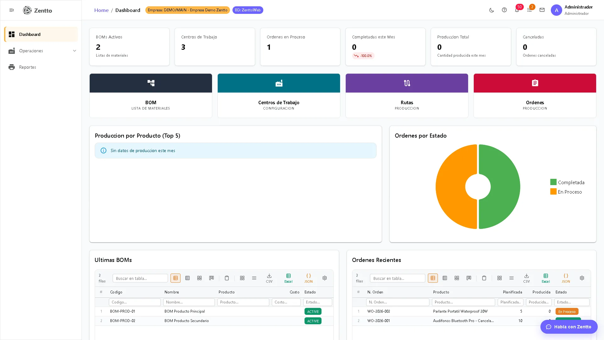Select the WO-2026-002 order number

click(379, 311)
